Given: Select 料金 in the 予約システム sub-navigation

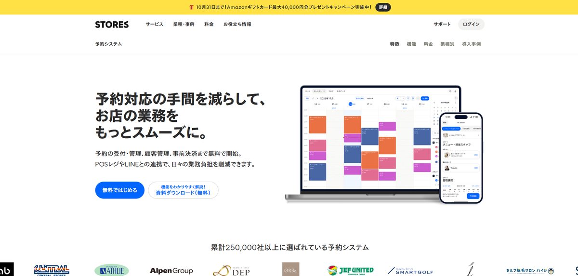Looking at the screenshot, I should point(428,44).
